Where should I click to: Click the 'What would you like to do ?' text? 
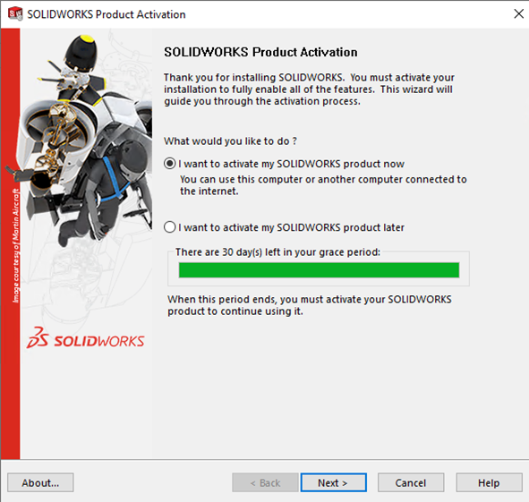[230, 140]
